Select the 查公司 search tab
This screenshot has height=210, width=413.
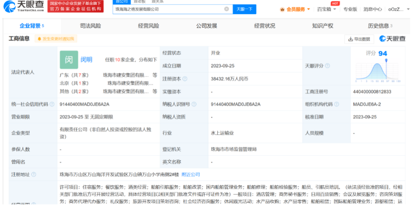pos(121,2)
